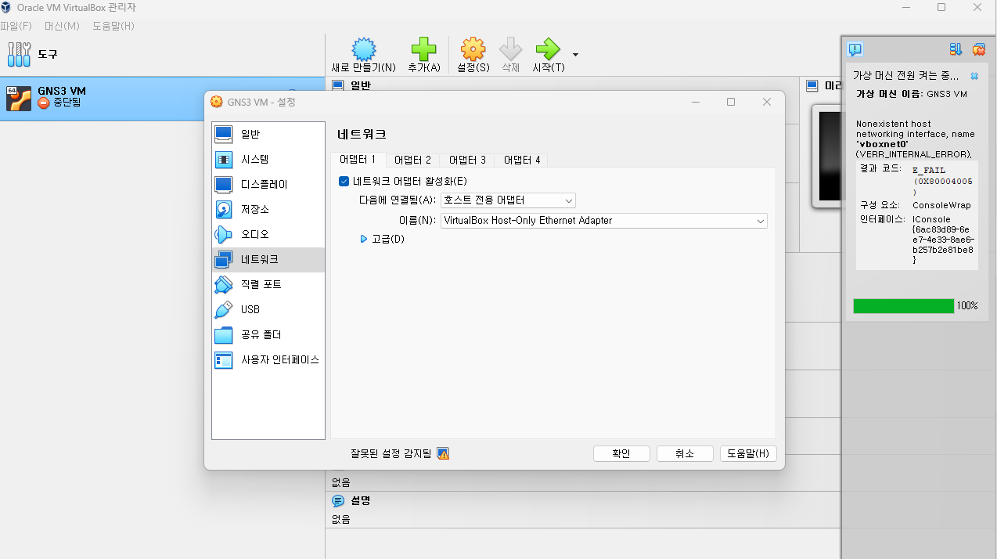Click the Help (도움말(H)) dialog button
Viewport: 997px width, 559px height.
(x=748, y=453)
